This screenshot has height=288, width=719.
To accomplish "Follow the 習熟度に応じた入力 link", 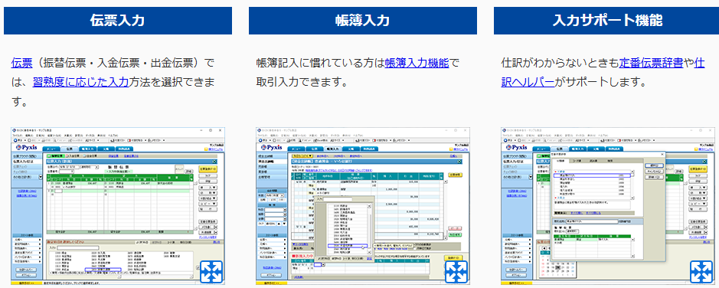I will click(x=80, y=83).
